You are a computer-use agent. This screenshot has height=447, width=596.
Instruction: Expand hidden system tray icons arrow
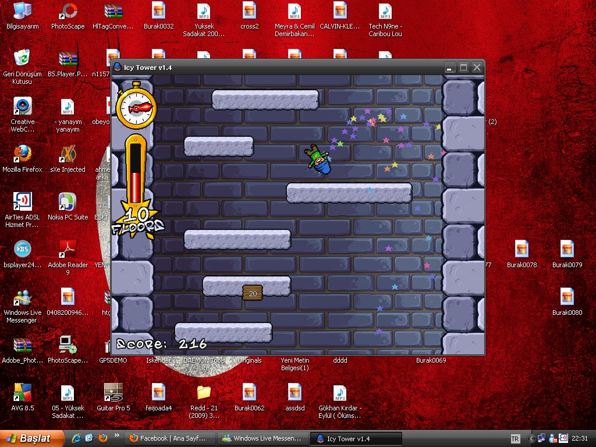pos(531,439)
